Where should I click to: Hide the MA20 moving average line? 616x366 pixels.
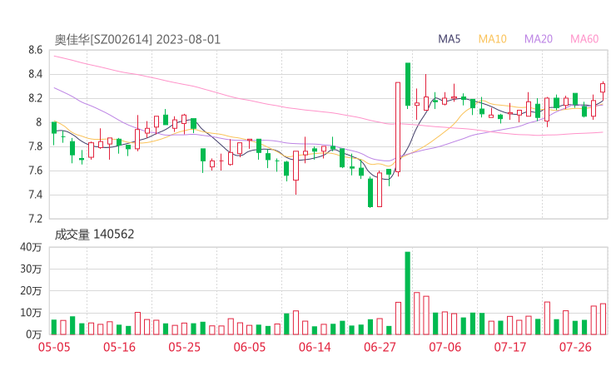click(539, 39)
